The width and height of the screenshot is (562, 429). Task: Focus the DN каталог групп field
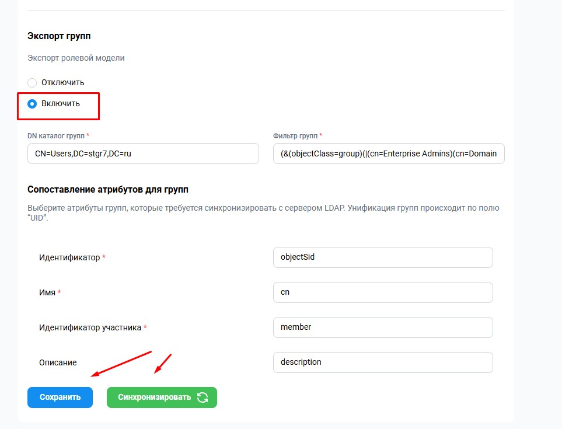[143, 154]
